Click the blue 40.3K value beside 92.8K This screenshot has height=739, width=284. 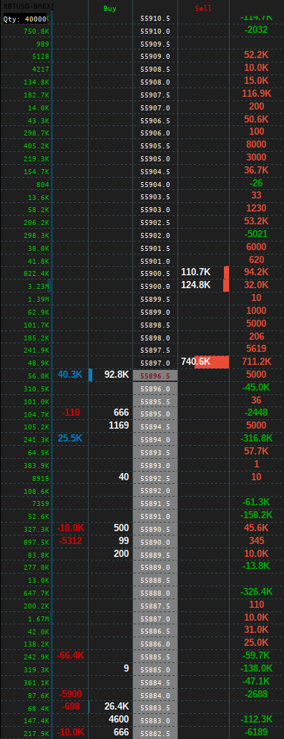69,375
